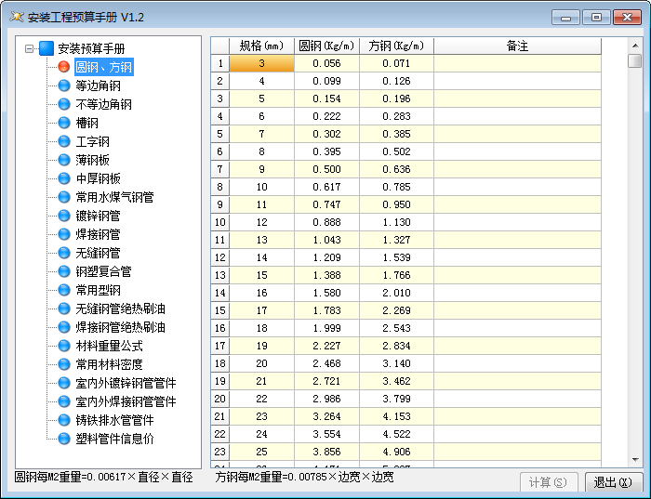Click the blue icon beside 常用材料密度
This screenshot has height=499, width=651.
coord(64,364)
